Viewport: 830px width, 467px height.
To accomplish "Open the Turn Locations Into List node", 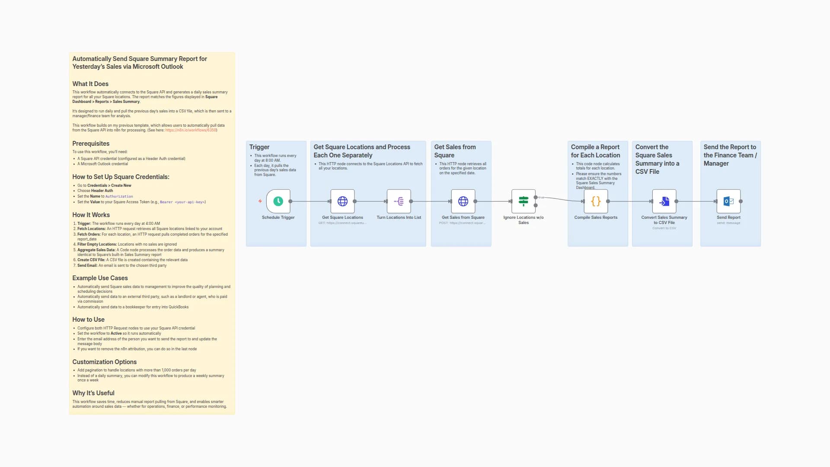I will pyautogui.click(x=399, y=201).
